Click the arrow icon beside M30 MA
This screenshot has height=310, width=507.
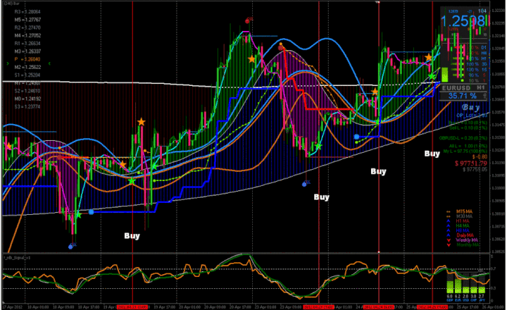pyautogui.click(x=449, y=216)
